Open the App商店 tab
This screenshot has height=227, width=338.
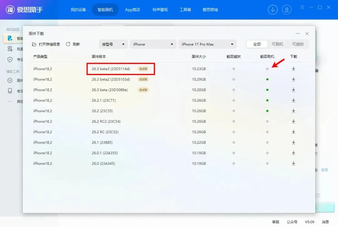(x=132, y=10)
